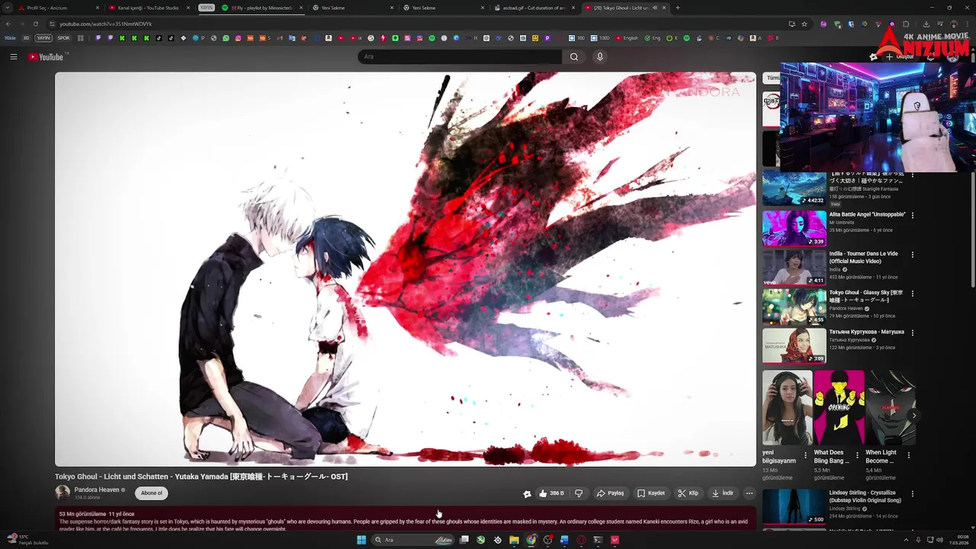Open the YAYIN bookmark folder
The width and height of the screenshot is (976, 549).
coord(43,37)
